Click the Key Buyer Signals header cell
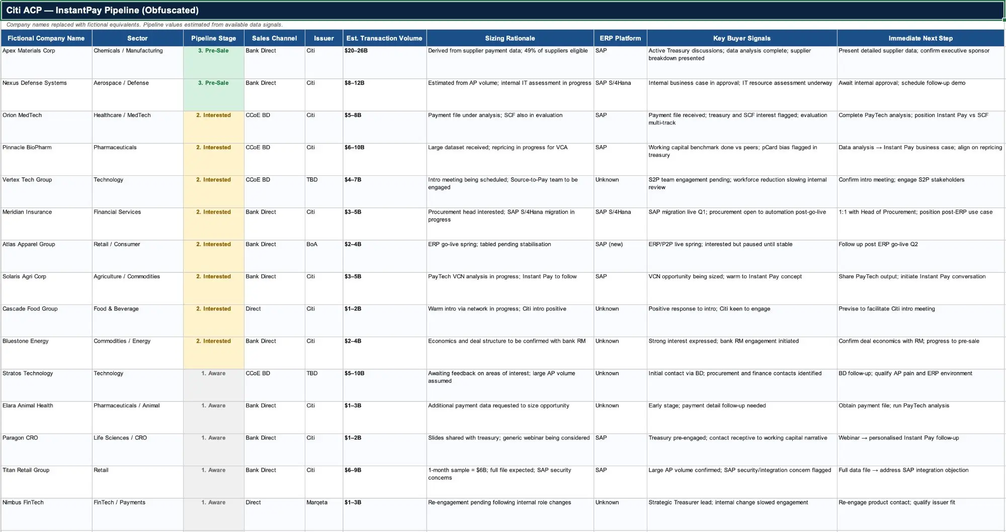Screen dimensions: 1006x532 (741, 38)
